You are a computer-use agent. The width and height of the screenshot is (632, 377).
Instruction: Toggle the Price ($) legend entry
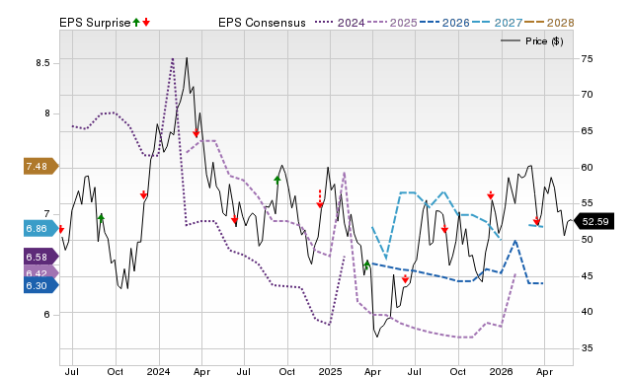pyautogui.click(x=532, y=41)
